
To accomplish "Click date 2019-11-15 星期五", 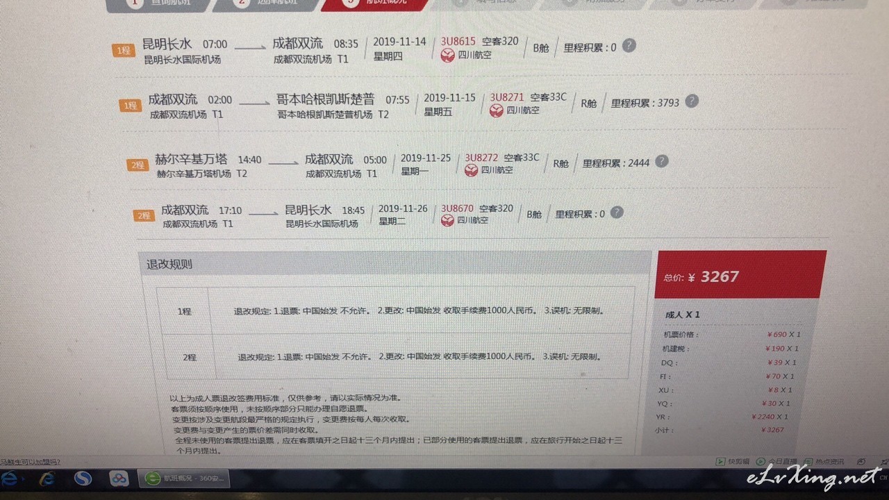I will [449, 104].
